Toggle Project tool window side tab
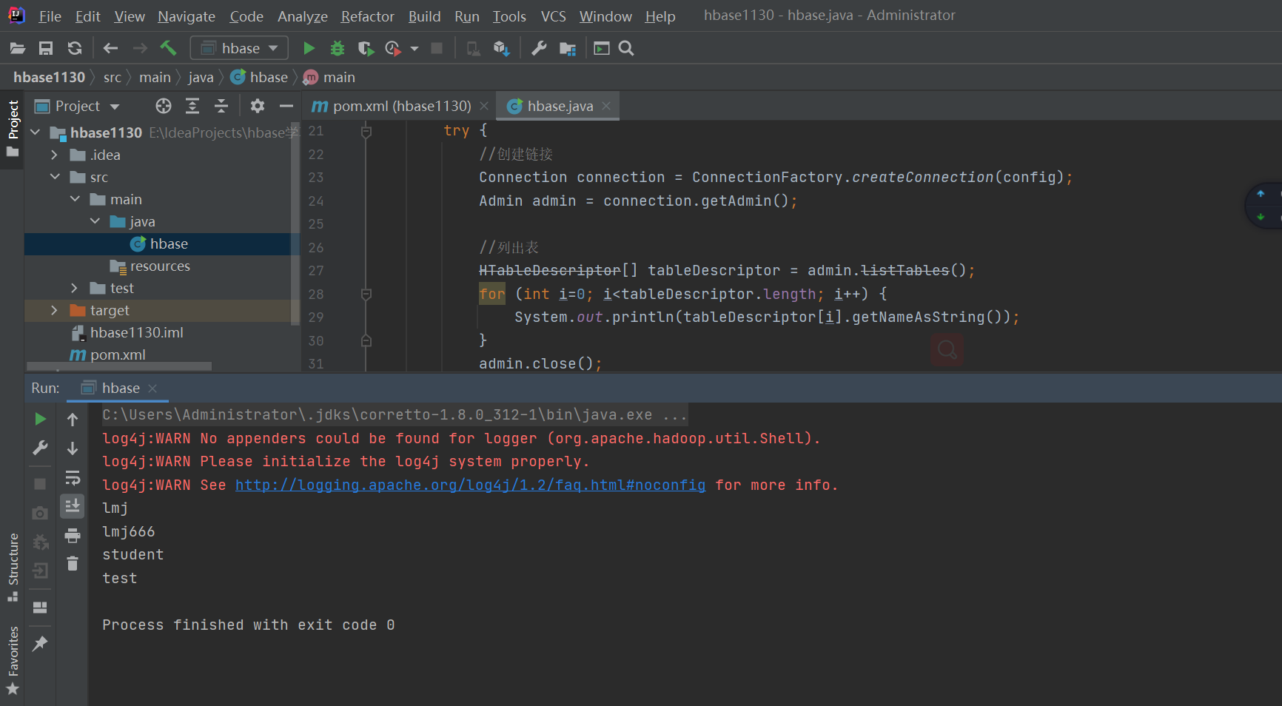This screenshot has height=706, width=1282. point(13,128)
